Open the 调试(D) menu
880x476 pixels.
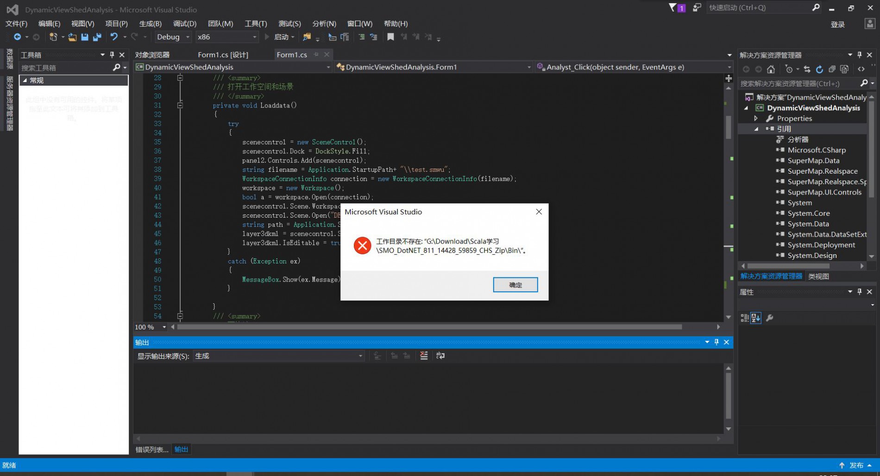click(184, 24)
